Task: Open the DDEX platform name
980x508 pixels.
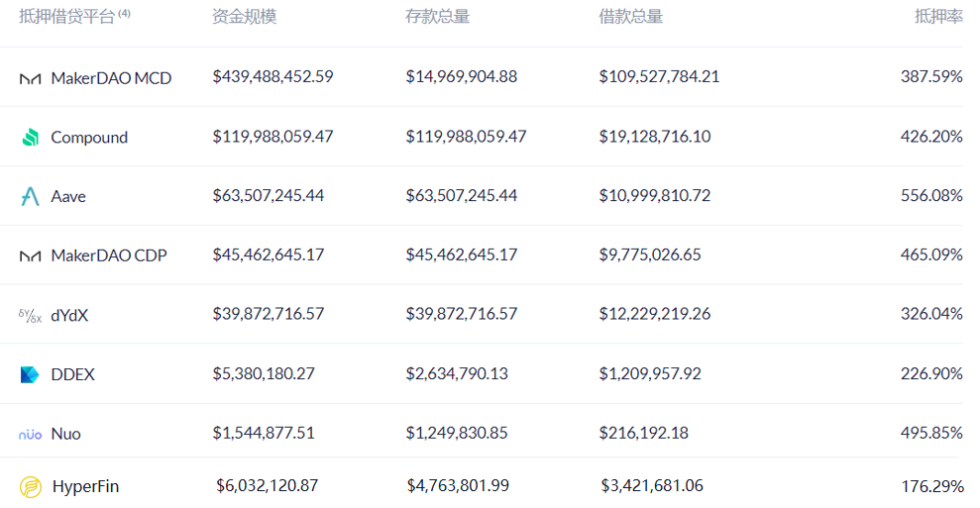Action: click(72, 374)
